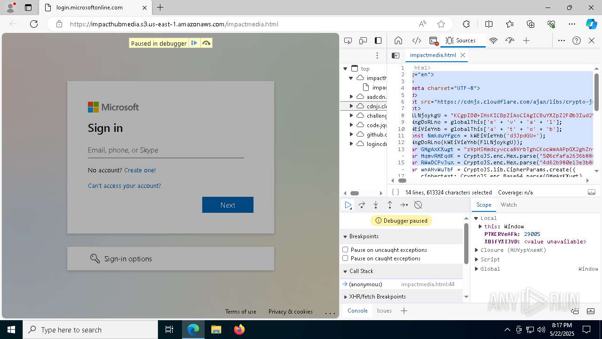Step into next function call
This screenshot has height=339, width=602.
click(376, 205)
